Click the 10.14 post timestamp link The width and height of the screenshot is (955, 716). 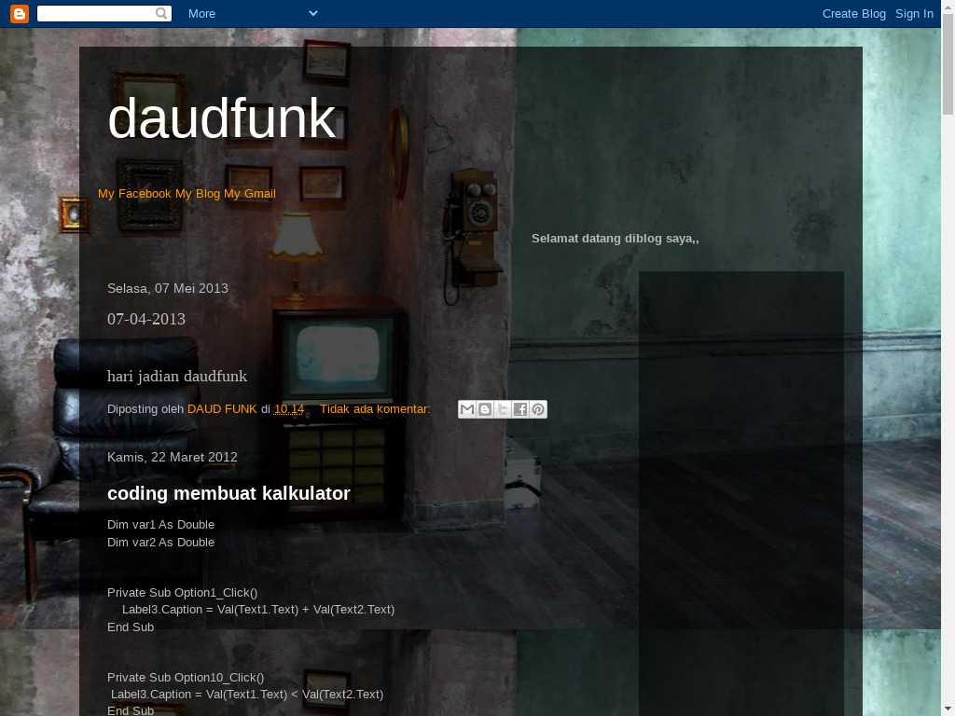click(289, 409)
